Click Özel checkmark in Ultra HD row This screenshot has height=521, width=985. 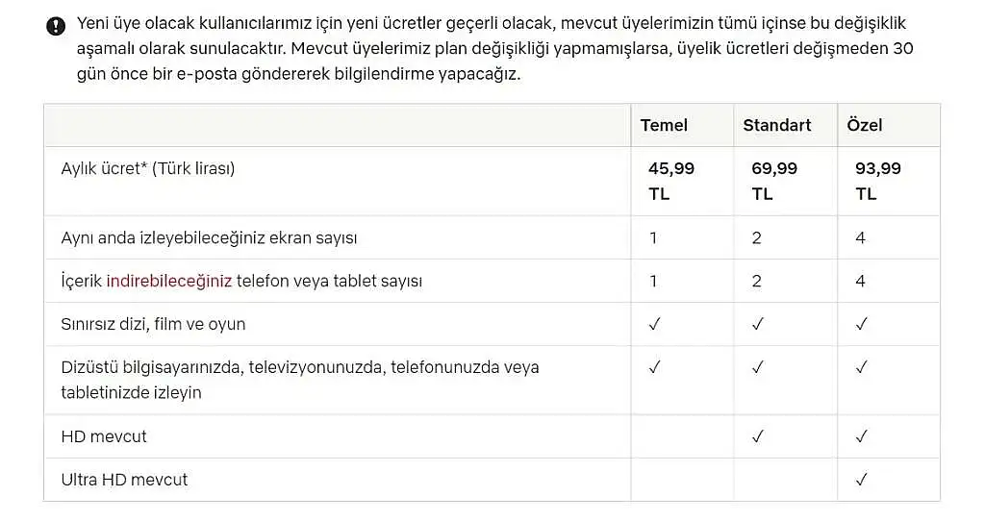coord(861,480)
